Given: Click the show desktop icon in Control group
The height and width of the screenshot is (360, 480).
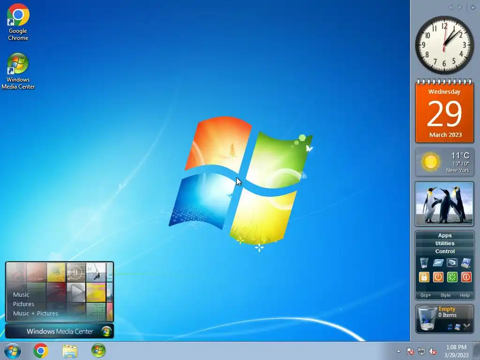Looking at the screenshot, I should click(x=466, y=263).
